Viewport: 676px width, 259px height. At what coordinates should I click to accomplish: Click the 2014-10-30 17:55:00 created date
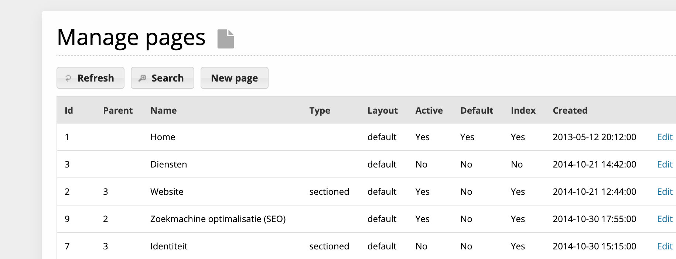pos(594,219)
